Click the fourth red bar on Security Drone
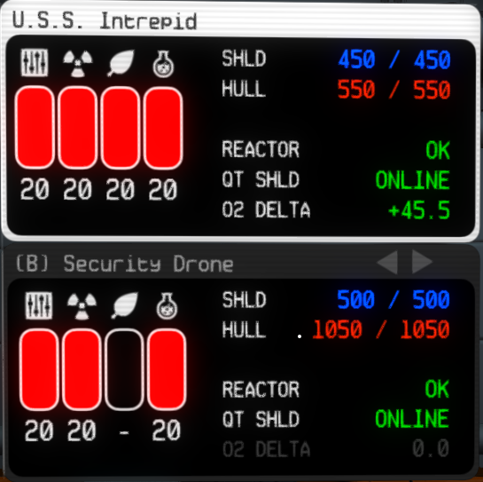This screenshot has height=482, width=483. pos(167,369)
